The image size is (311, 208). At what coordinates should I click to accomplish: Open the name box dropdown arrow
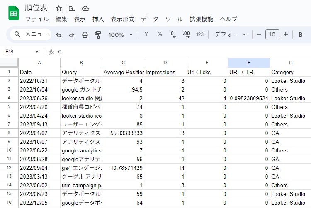(36, 52)
